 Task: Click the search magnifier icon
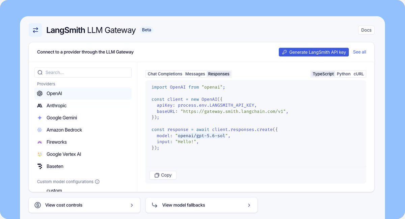point(40,73)
